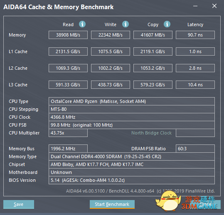The width and height of the screenshot is (224, 215).
Task: Save the benchmark results
Action: coord(19,204)
